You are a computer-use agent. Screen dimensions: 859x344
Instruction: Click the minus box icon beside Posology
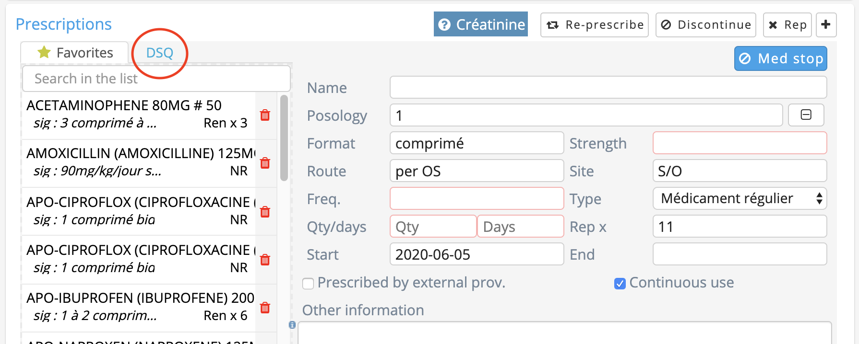(x=806, y=115)
